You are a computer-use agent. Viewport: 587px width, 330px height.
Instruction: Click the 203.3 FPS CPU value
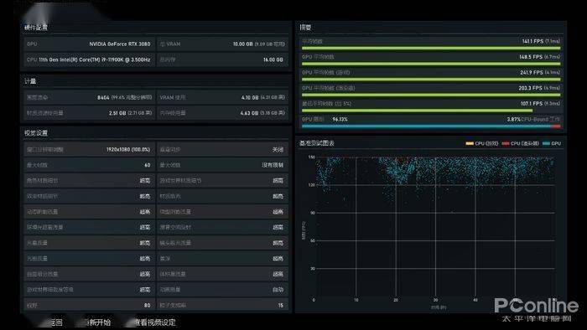[531, 88]
